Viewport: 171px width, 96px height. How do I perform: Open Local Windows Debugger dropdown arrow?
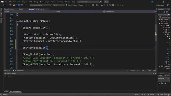pyautogui.click(x=84, y=5)
